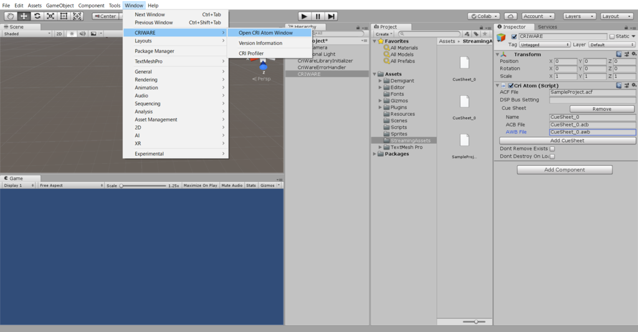Click search by label tag icon
638x332 pixels.
[475, 34]
